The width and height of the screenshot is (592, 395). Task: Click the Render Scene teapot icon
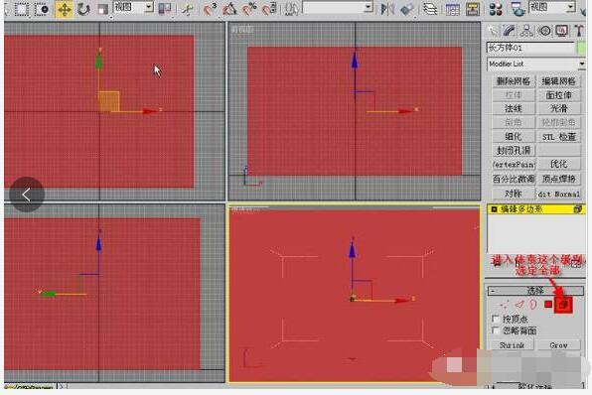pyautogui.click(x=518, y=9)
